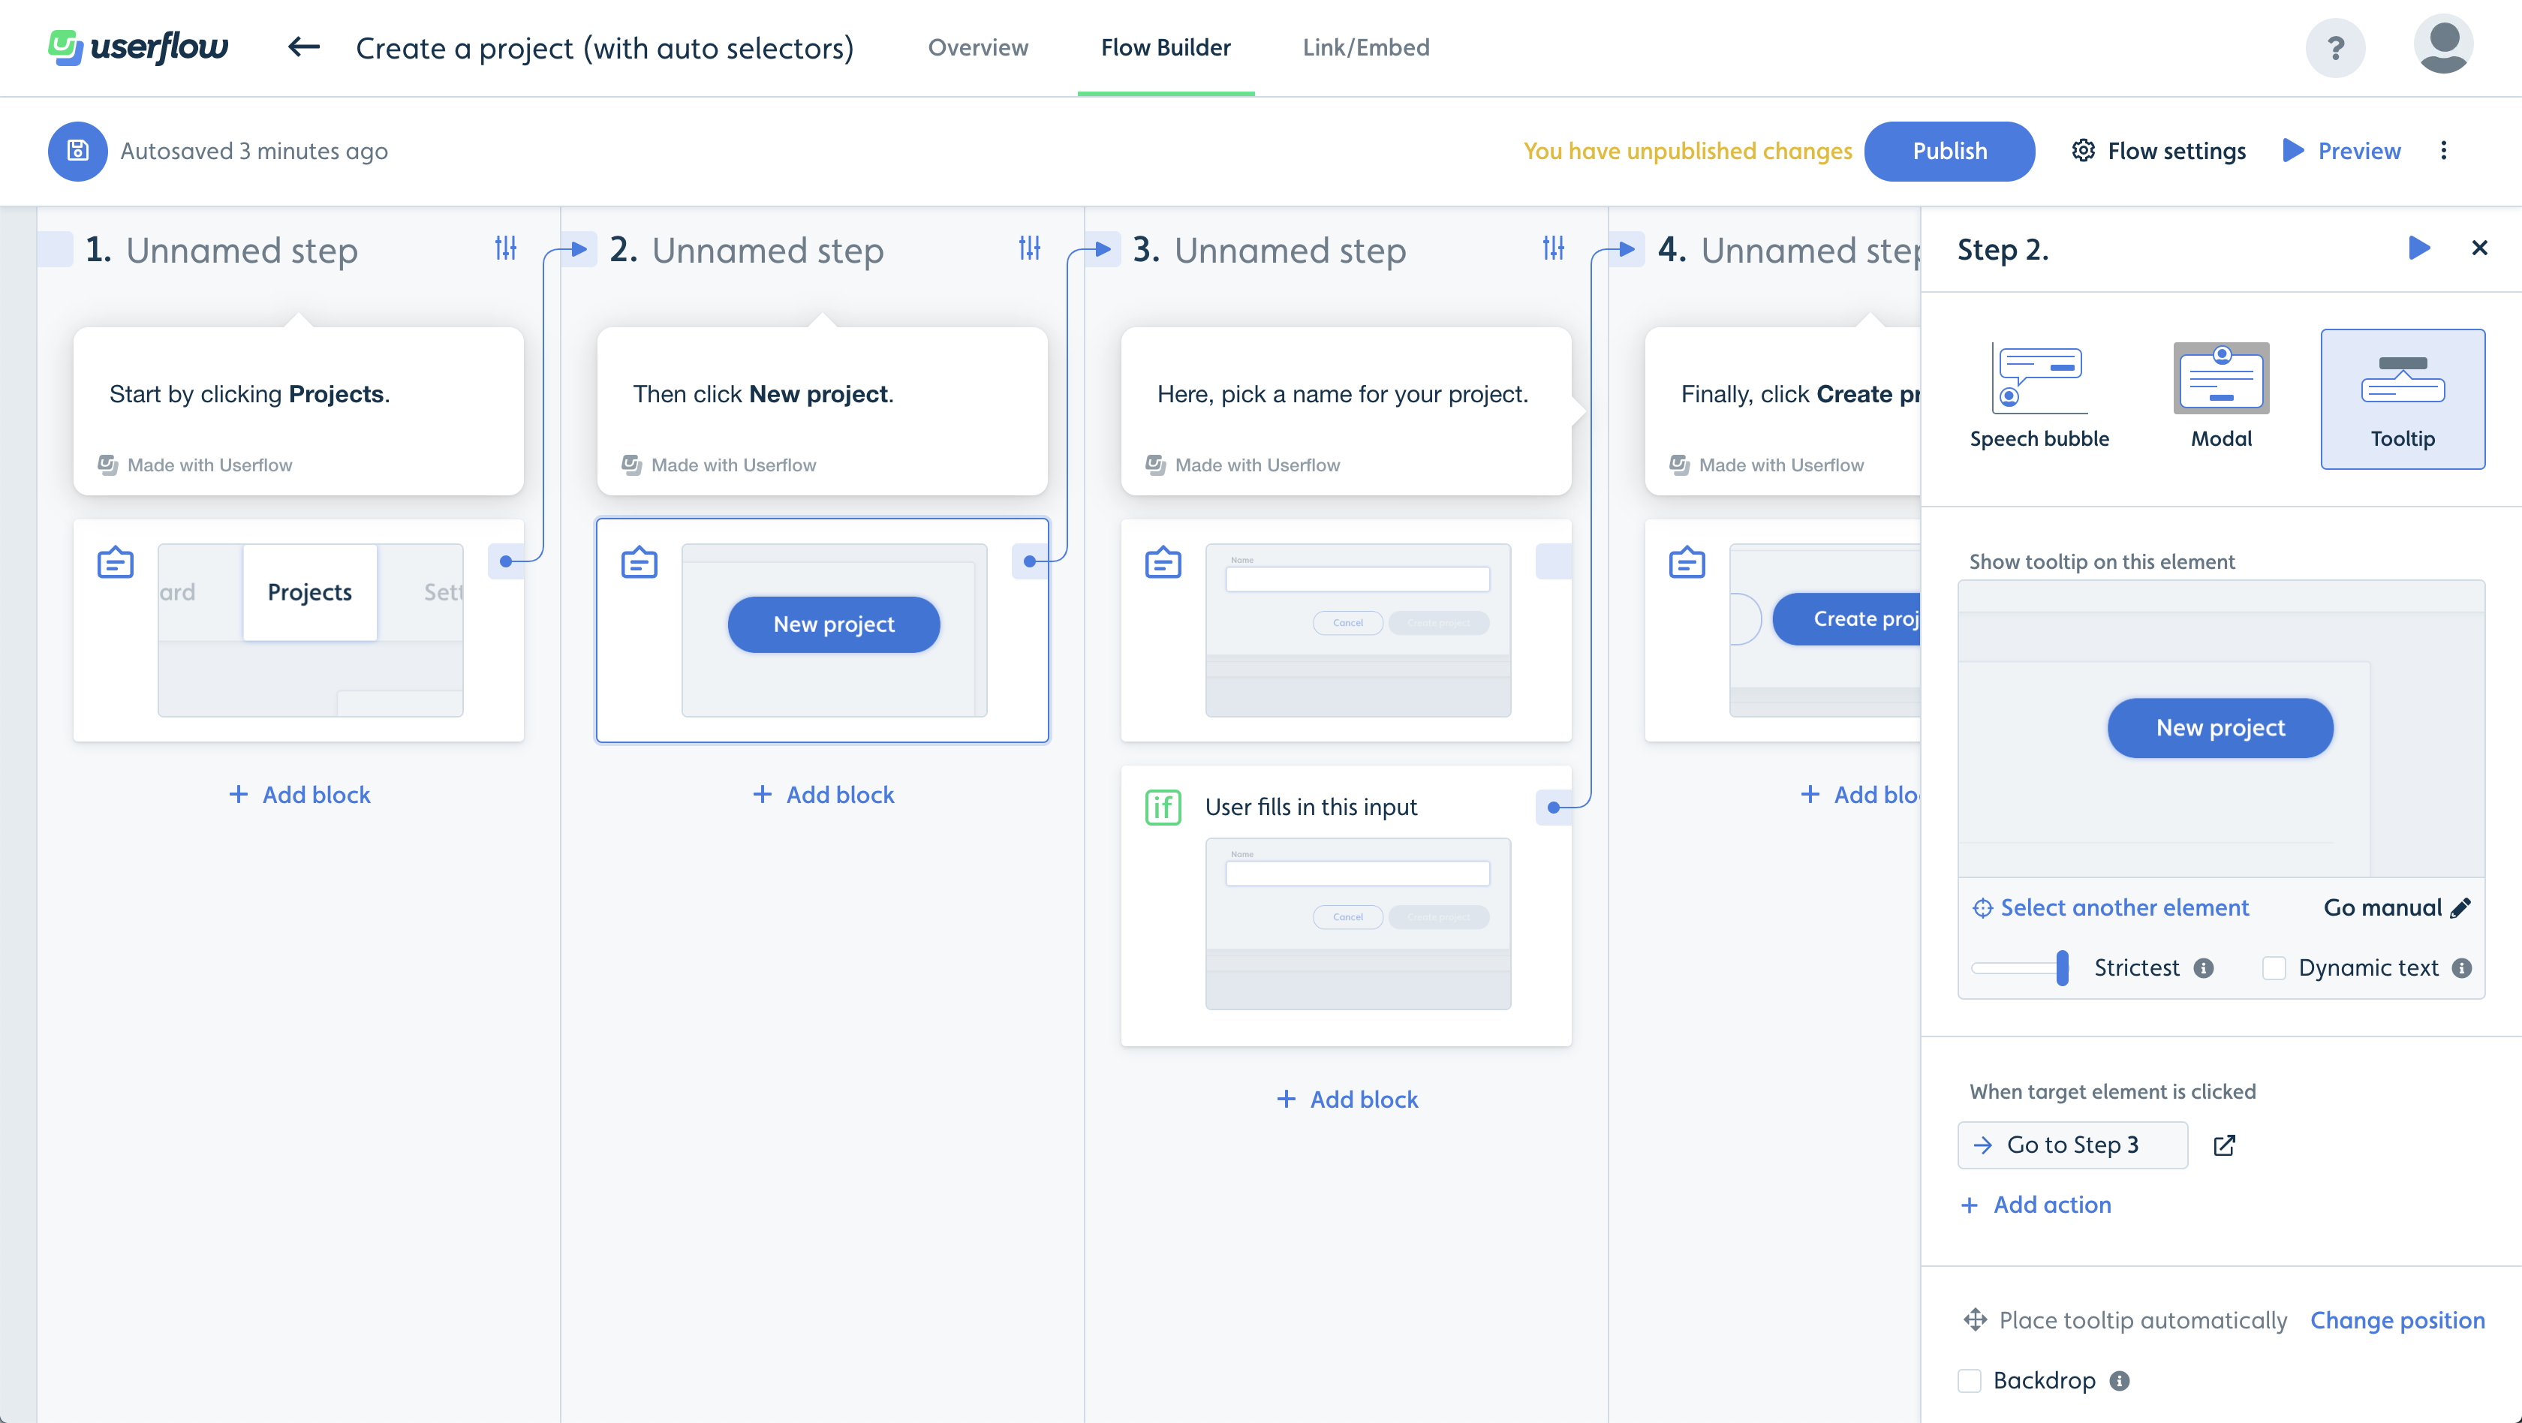
Task: Switch to Go manual selector mode
Action: [2397, 907]
